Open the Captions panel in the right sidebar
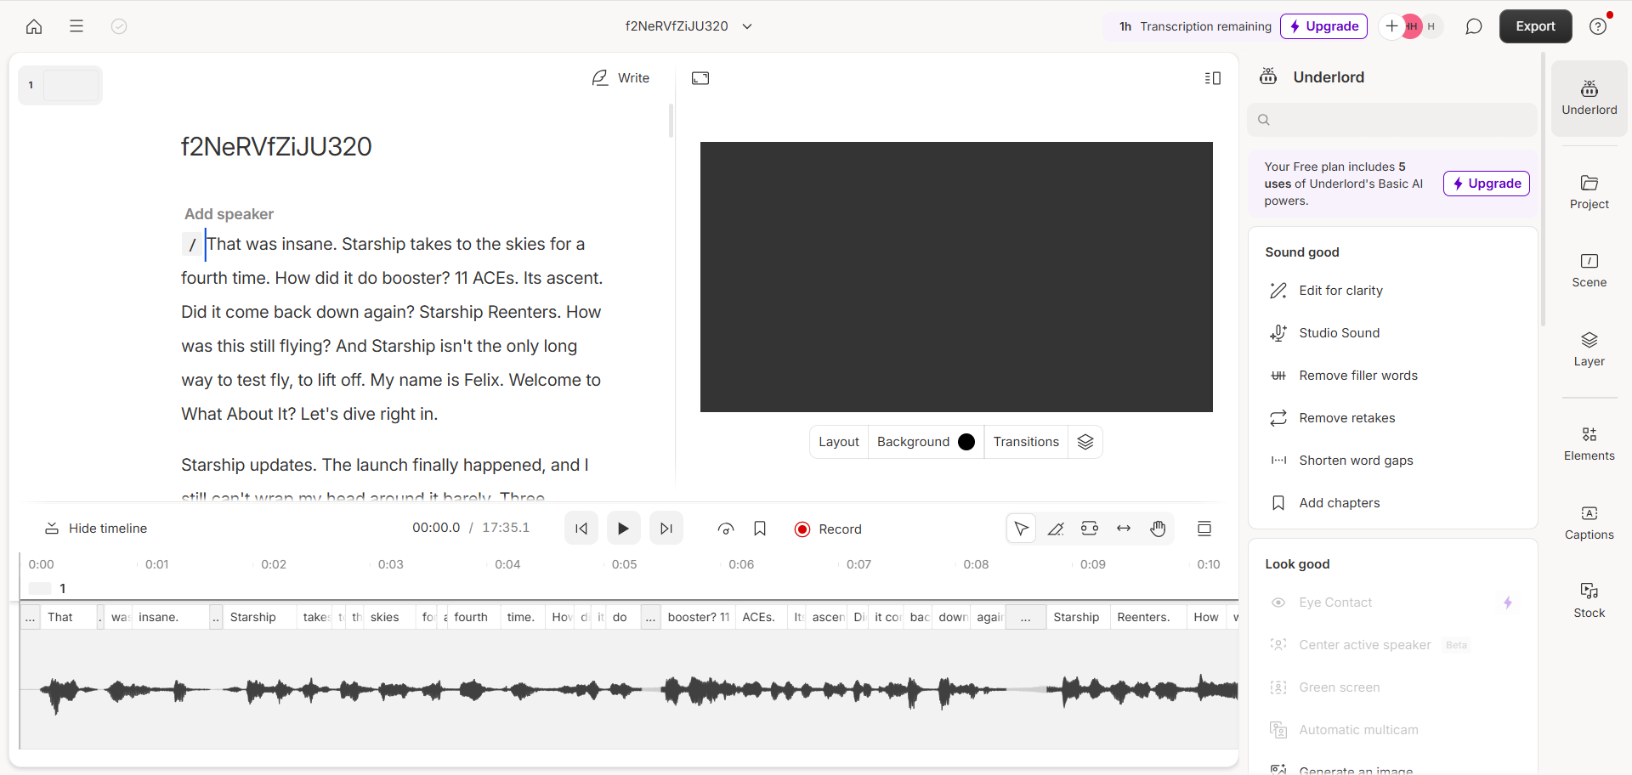This screenshot has height=775, width=1632. click(1589, 523)
